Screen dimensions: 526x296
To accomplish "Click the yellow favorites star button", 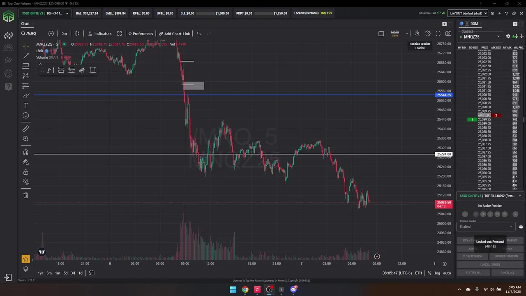I will pos(25,259).
